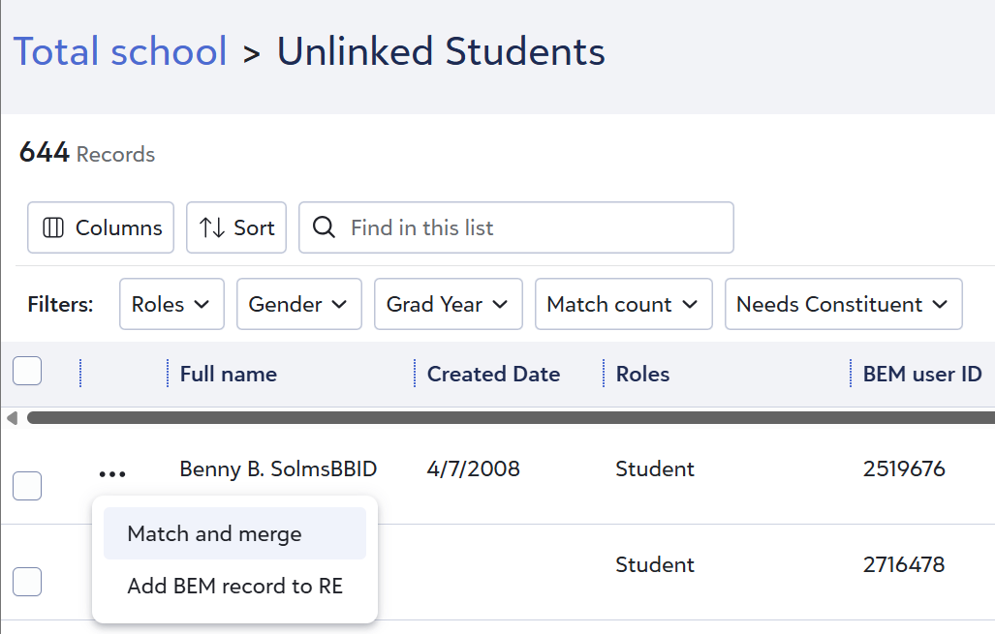Click BEM user ID 2716478

(x=904, y=565)
